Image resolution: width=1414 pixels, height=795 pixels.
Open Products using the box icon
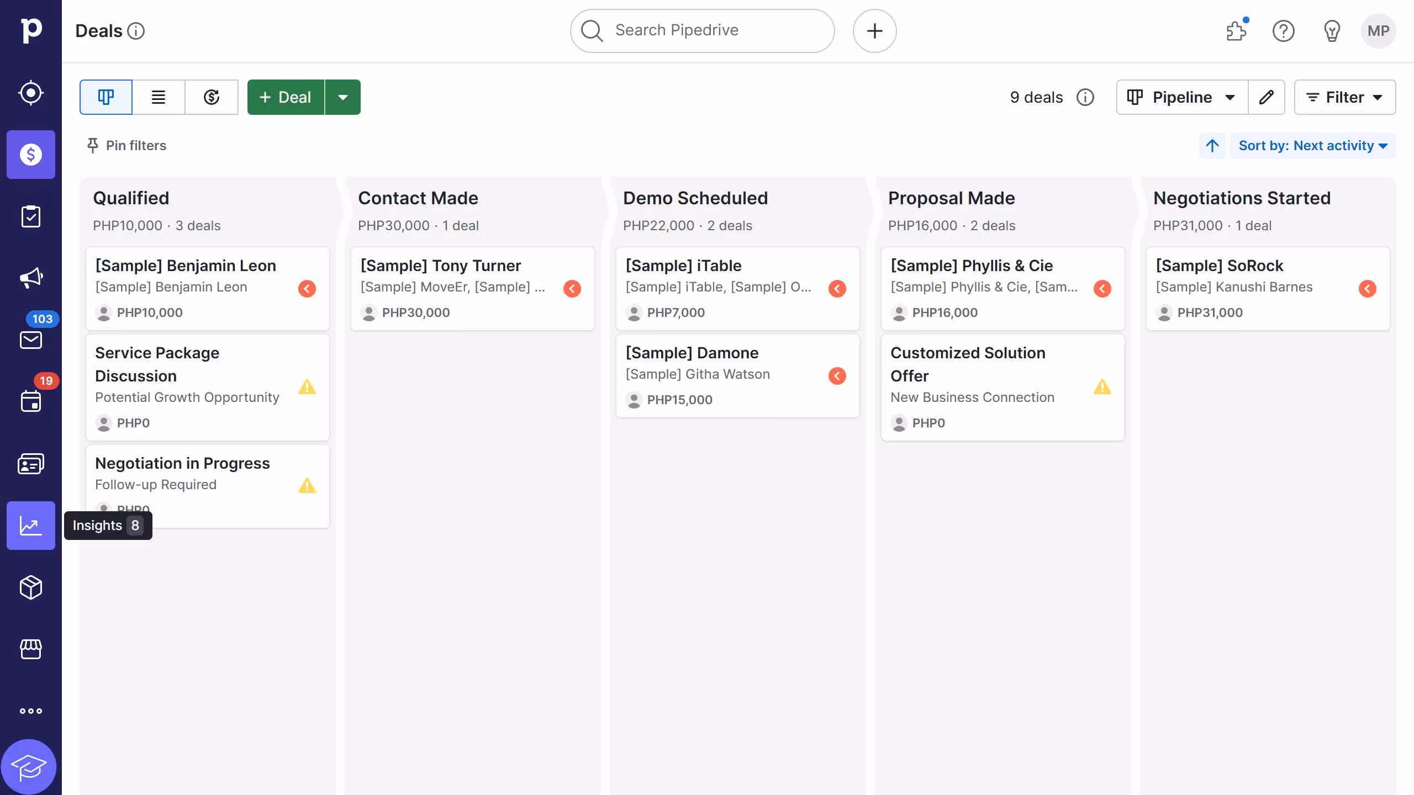(30, 587)
